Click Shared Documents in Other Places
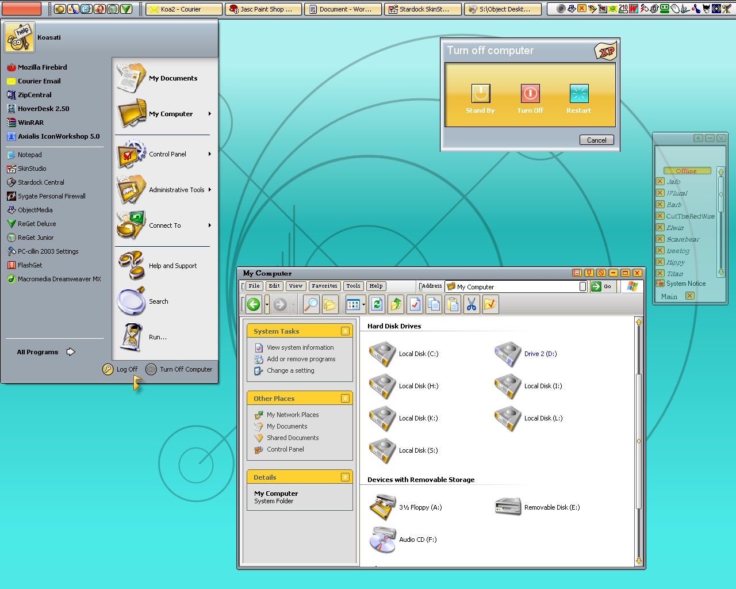The width and height of the screenshot is (736, 589). click(x=292, y=438)
